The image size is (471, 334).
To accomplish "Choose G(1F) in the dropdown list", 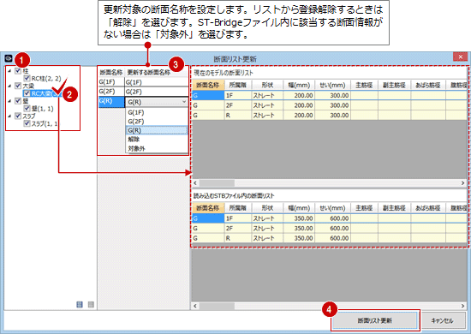I will point(157,112).
